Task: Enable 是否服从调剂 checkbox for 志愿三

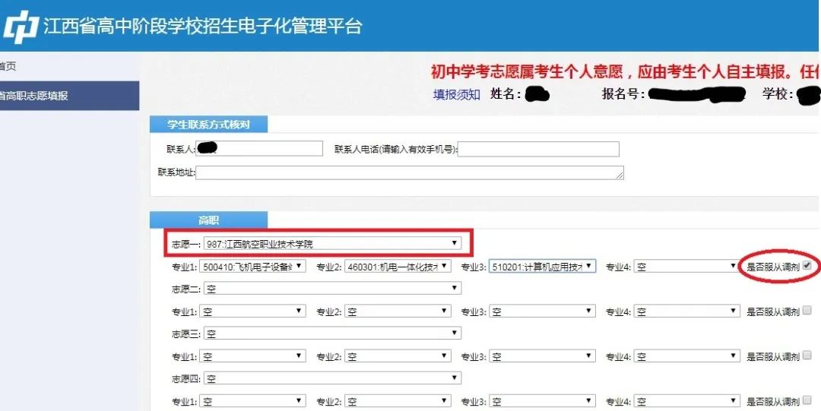Action: click(807, 356)
